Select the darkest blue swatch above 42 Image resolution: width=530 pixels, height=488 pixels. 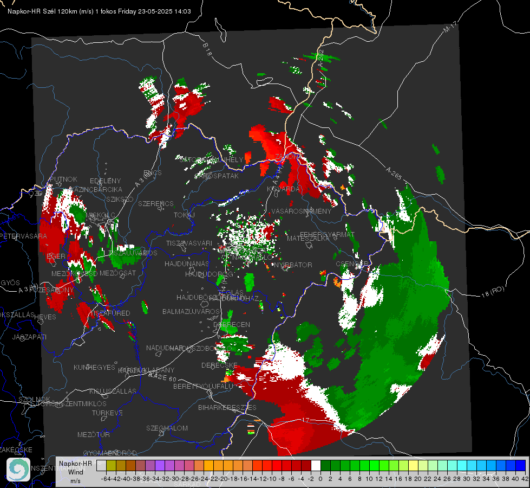(x=521, y=465)
